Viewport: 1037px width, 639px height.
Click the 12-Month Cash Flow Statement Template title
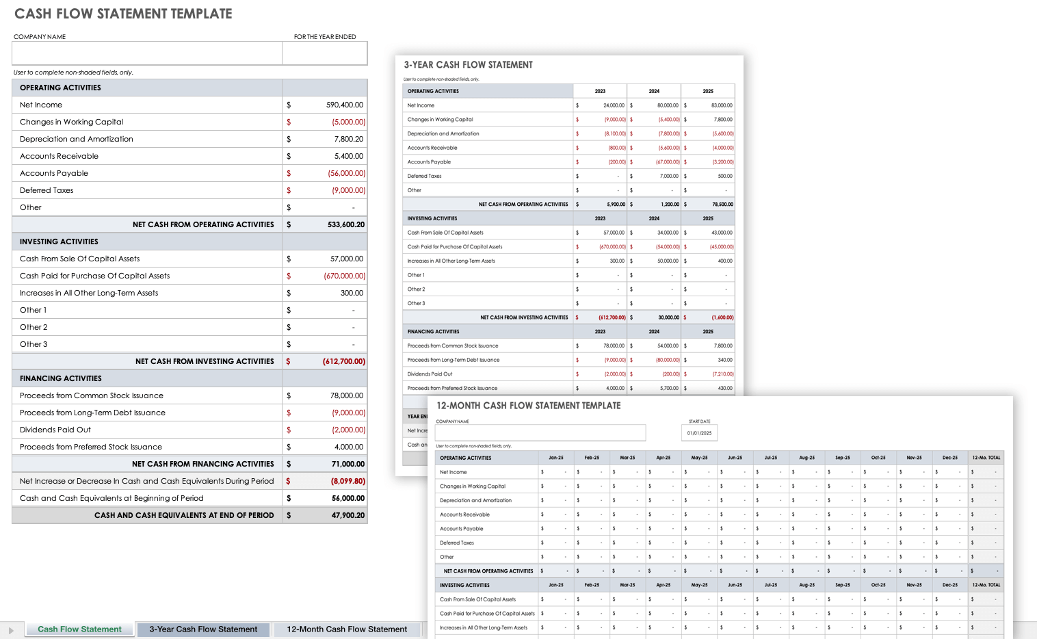tap(529, 406)
